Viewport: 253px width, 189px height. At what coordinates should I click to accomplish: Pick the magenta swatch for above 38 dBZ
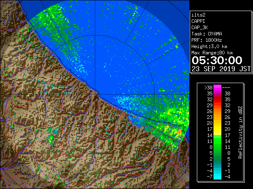217,88
